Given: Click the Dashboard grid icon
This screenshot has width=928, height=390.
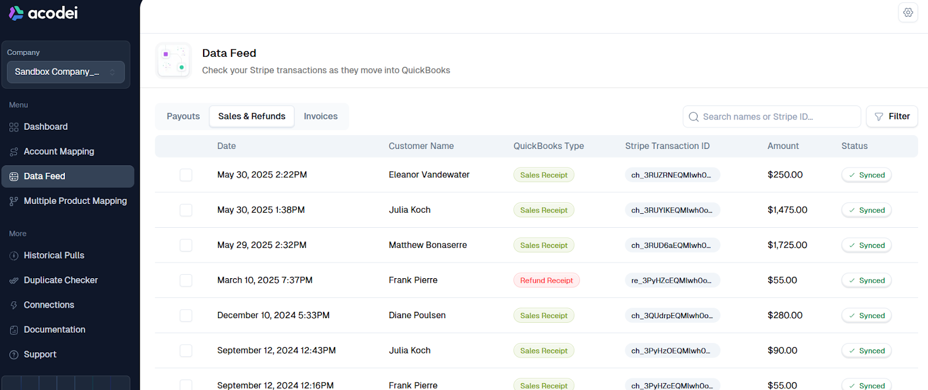Looking at the screenshot, I should click(x=14, y=127).
